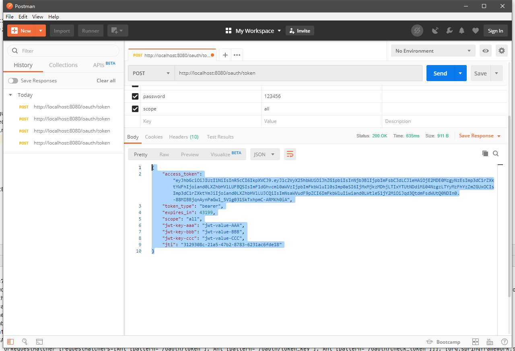Viewport: 515px width, 351px height.
Task: Open the environment quick look eye icon
Action: tap(486, 51)
